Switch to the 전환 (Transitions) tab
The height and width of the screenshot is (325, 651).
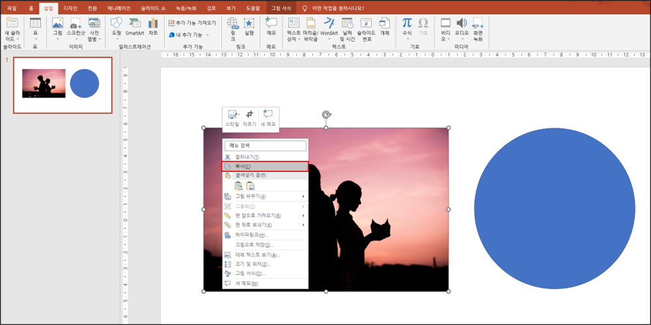pos(92,8)
